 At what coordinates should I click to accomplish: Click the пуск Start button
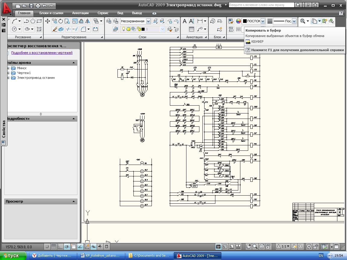pyautogui.click(x=13, y=255)
